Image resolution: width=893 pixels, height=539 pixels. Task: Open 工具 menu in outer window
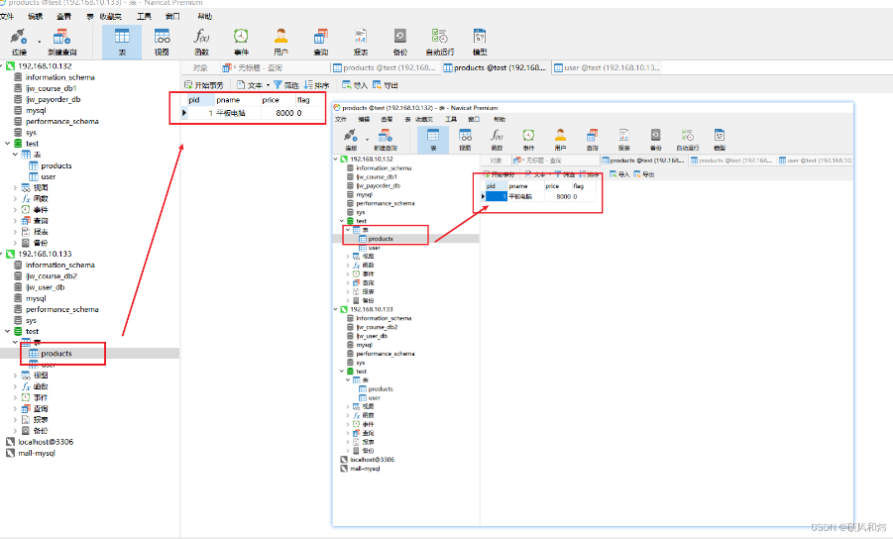pos(144,17)
